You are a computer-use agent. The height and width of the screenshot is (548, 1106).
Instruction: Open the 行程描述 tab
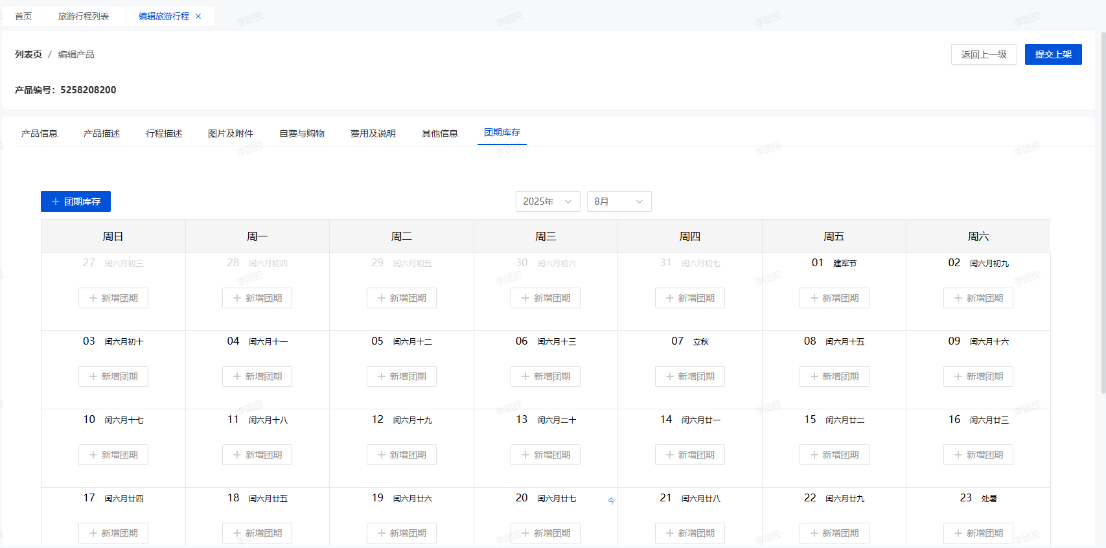(164, 133)
